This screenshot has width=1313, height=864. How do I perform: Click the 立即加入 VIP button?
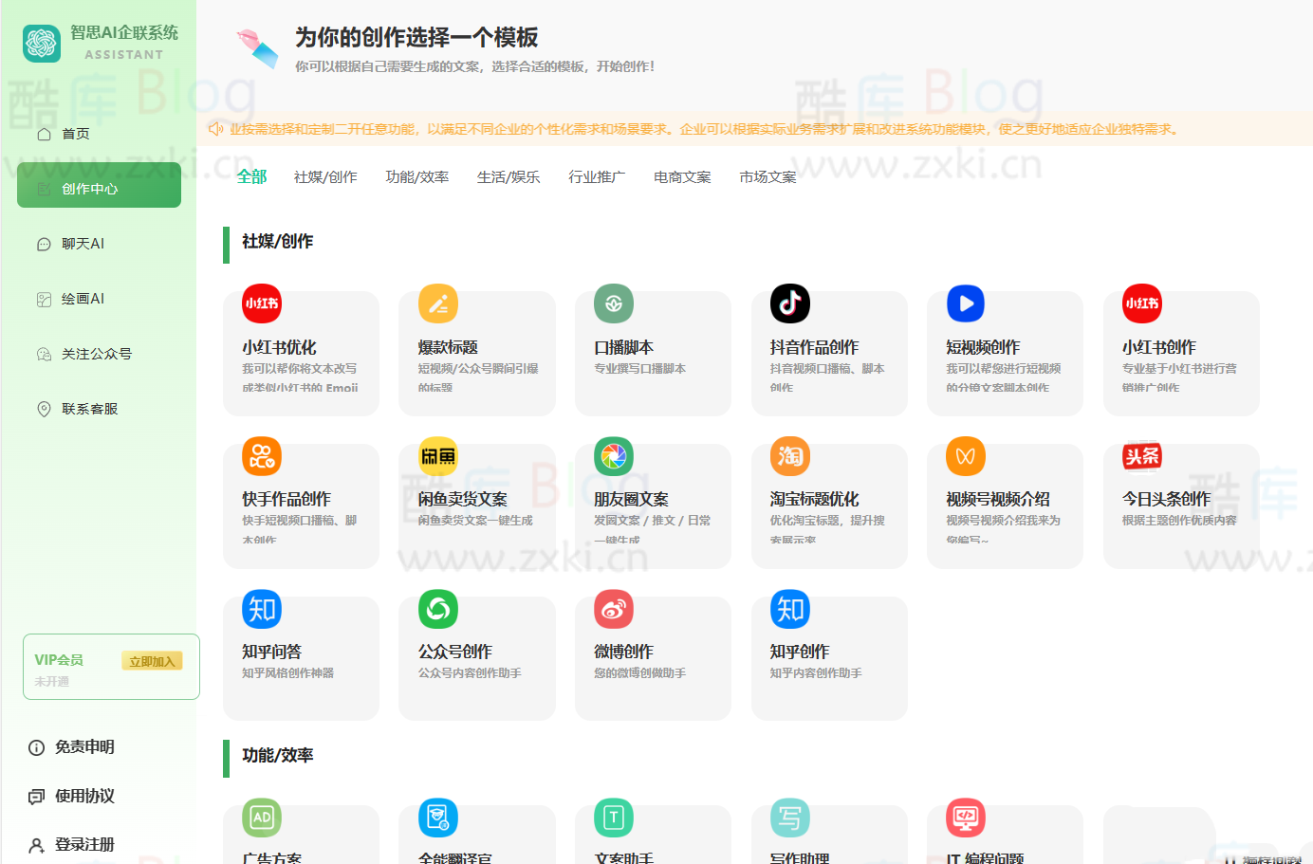click(x=152, y=661)
